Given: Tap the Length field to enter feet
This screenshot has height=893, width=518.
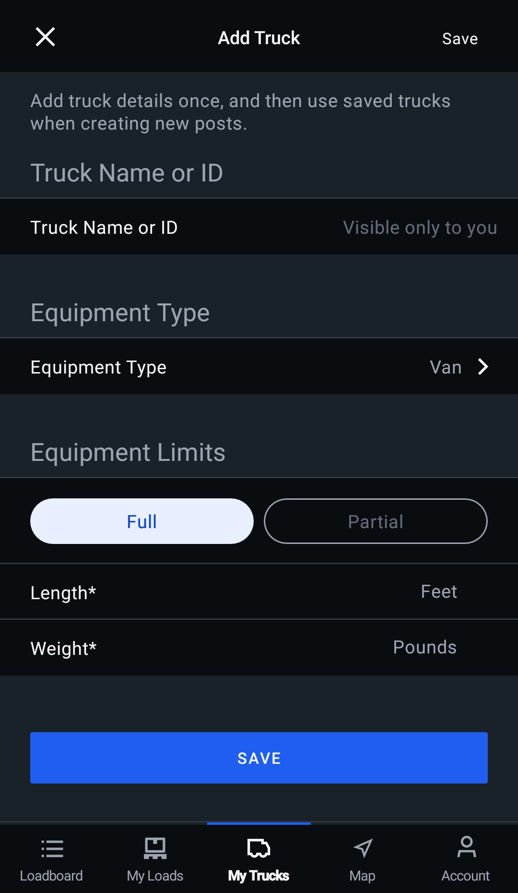Looking at the screenshot, I should [x=259, y=591].
